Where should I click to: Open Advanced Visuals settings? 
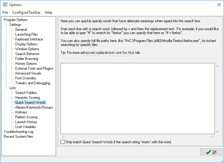(28, 73)
